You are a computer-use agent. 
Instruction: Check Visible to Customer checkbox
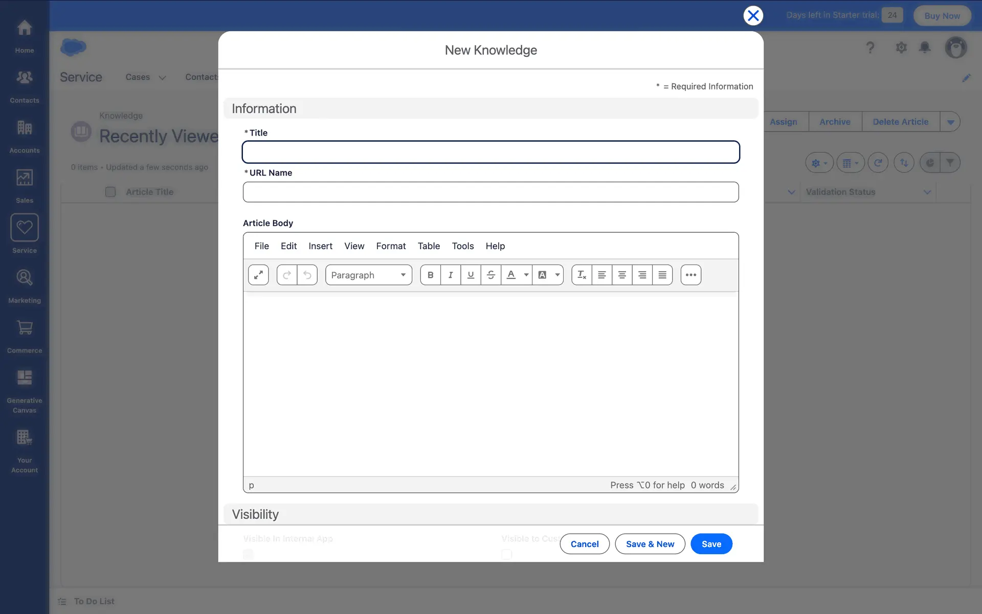(506, 554)
